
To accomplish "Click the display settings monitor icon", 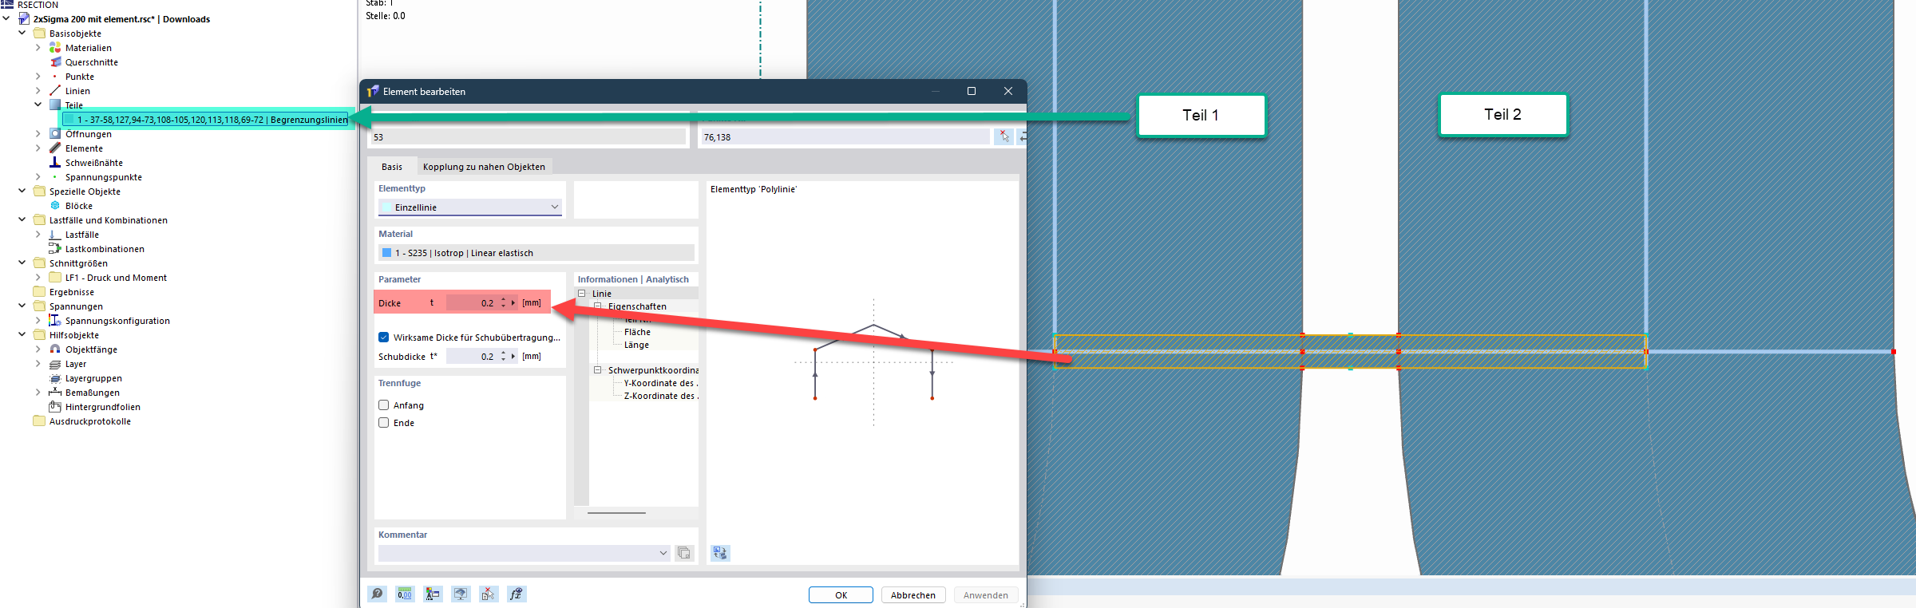I will [x=461, y=594].
